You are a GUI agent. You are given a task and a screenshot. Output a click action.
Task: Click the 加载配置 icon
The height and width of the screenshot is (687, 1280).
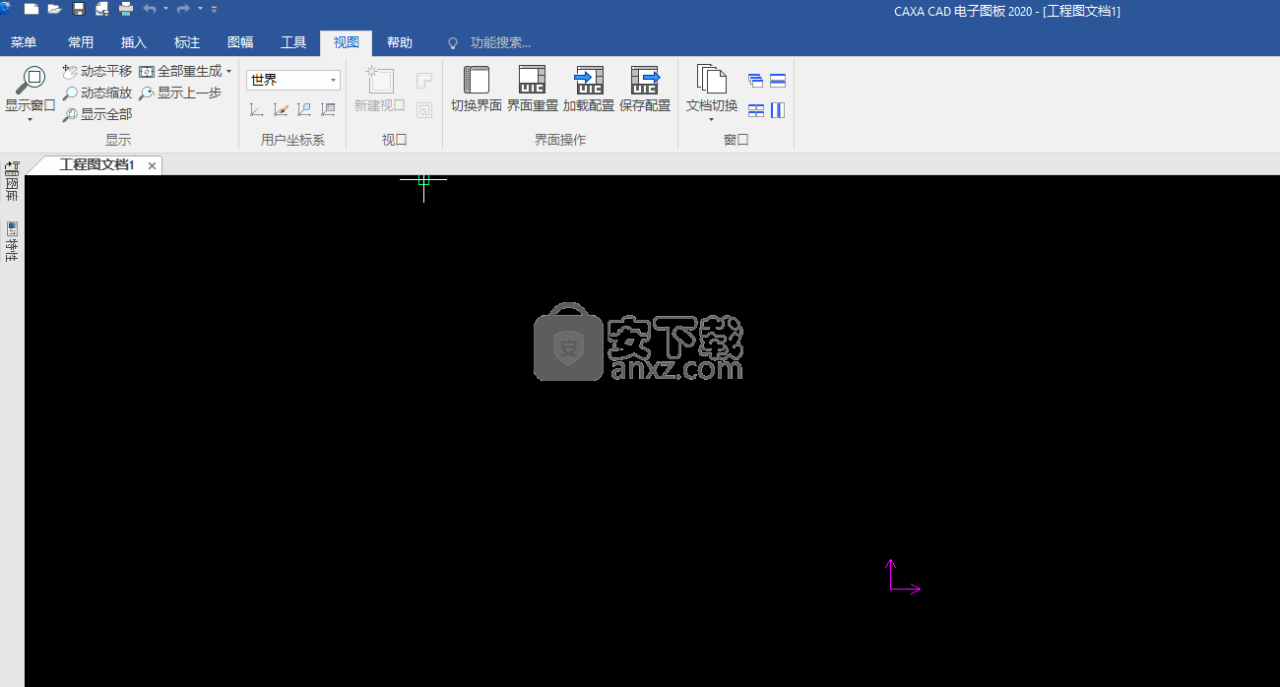click(589, 80)
